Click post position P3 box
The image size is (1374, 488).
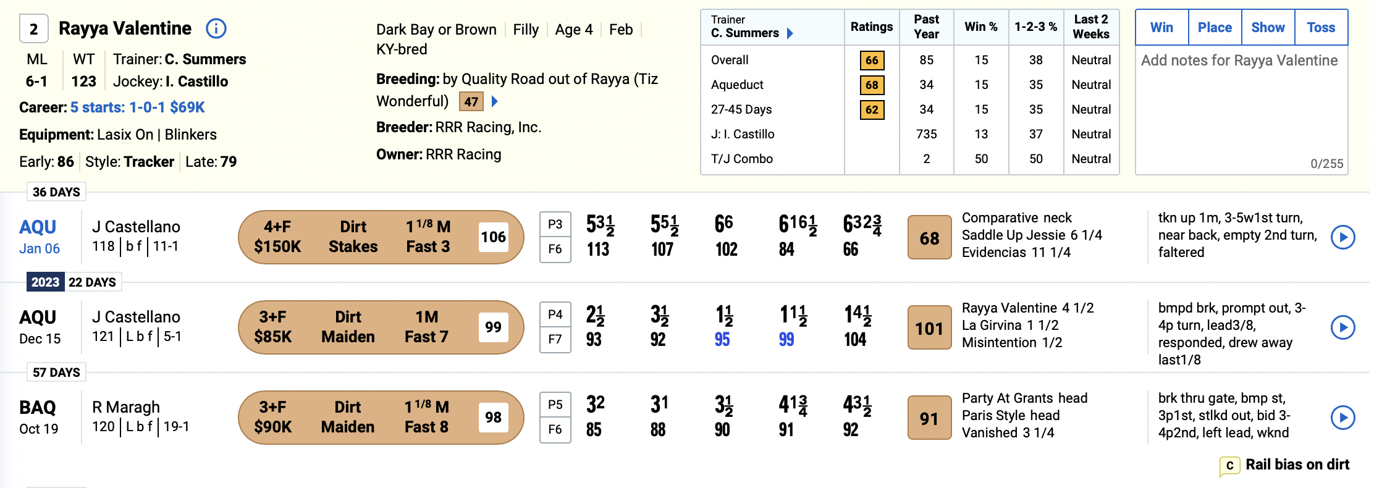(555, 224)
